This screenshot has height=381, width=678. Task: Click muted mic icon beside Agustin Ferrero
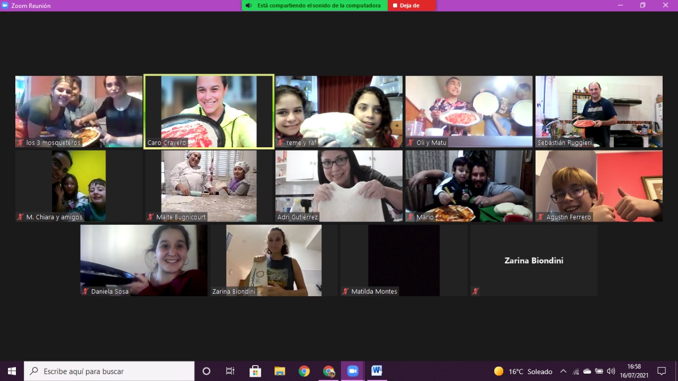[x=540, y=217]
